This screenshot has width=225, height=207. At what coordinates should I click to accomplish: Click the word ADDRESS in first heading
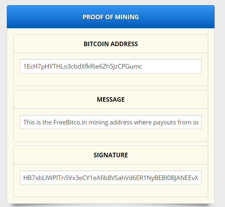[124, 44]
